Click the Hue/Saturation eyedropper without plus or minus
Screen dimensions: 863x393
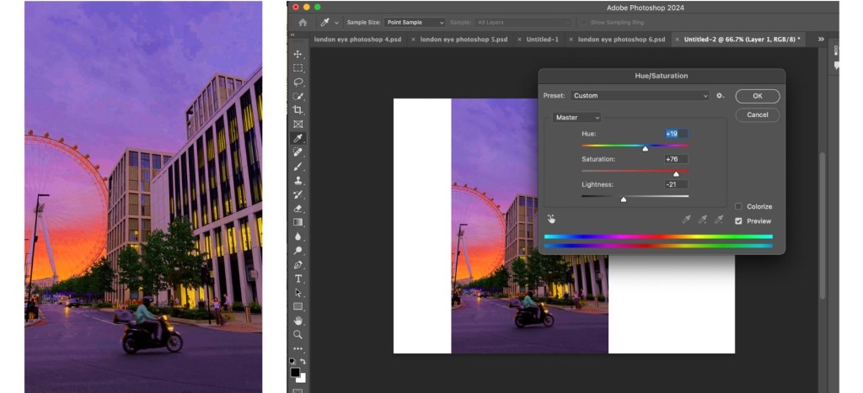[x=686, y=220]
